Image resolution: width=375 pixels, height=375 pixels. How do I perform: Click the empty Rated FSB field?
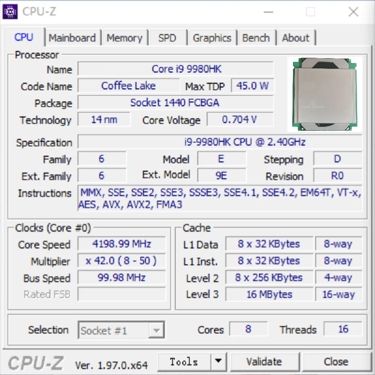pyautogui.click(x=122, y=294)
